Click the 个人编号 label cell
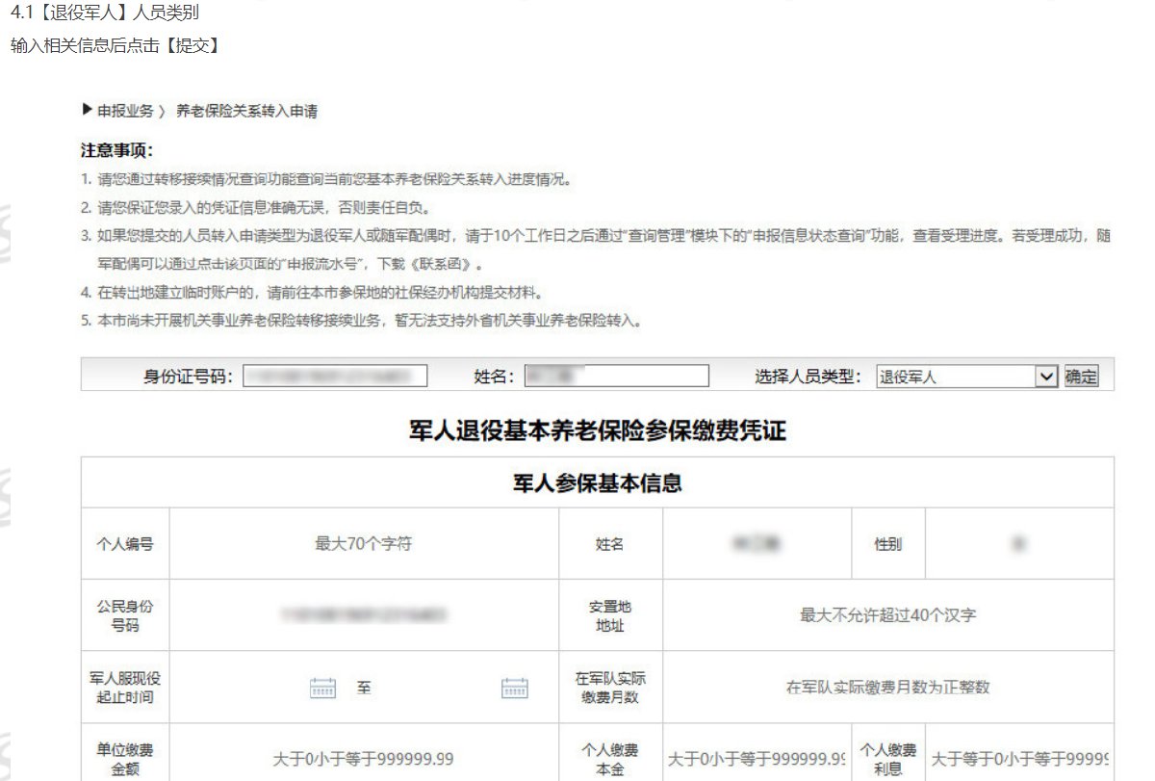This screenshot has height=781, width=1155. [x=125, y=544]
